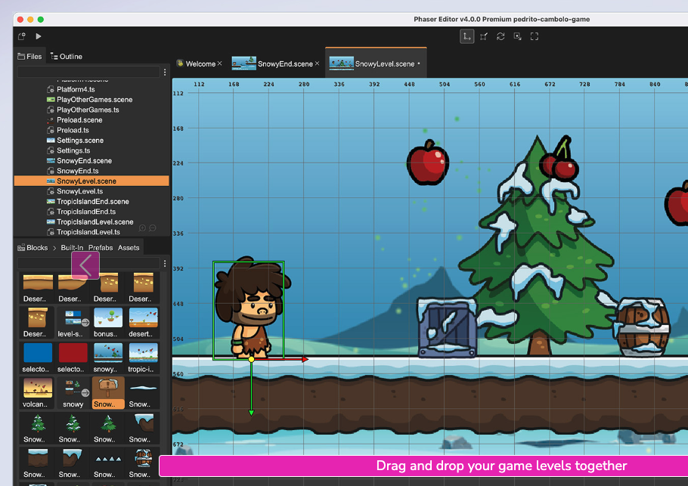
Task: Click the blue selector color block
Action: pos(36,354)
